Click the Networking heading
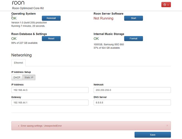The width and height of the screenshot is (182, 139). click(21, 55)
